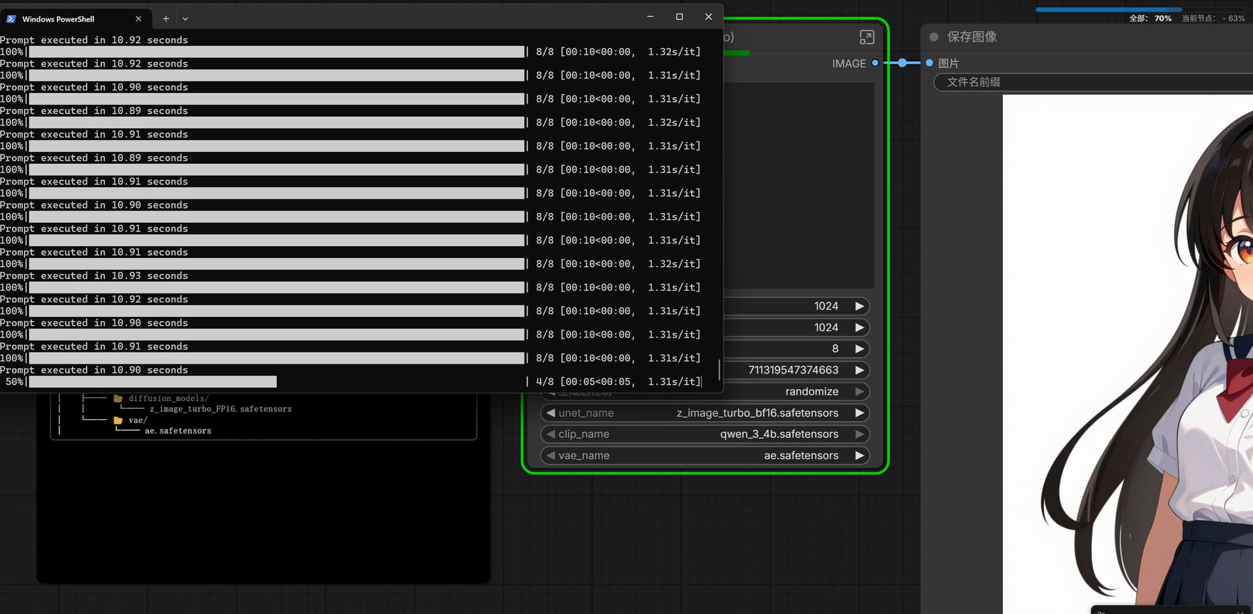Select next unet_name model with right arrow
Screen dimensions: 1253x614
859,413
